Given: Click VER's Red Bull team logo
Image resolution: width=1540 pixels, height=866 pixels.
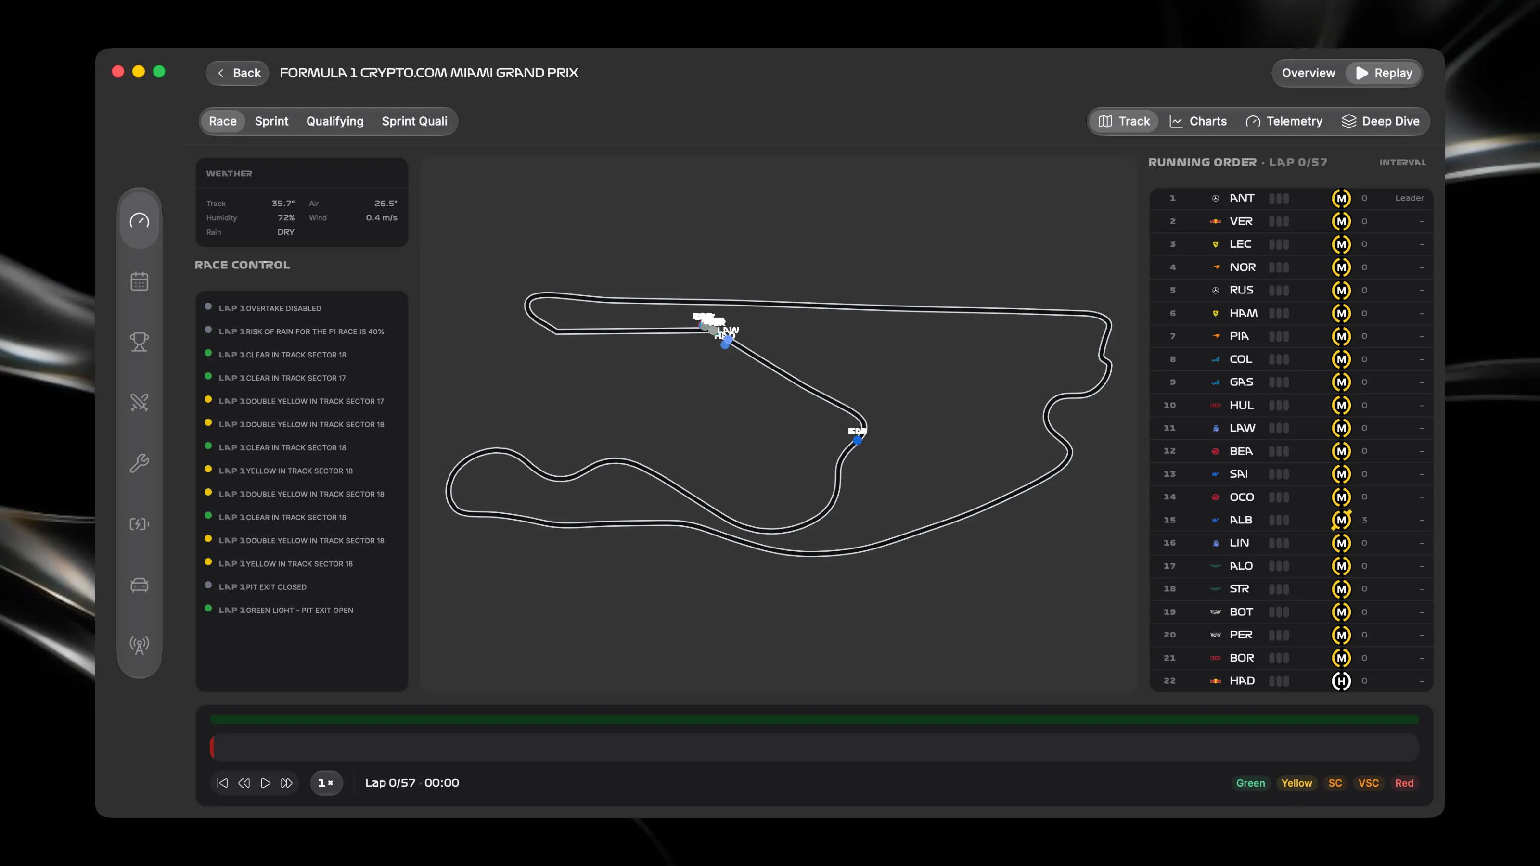Looking at the screenshot, I should [x=1215, y=221].
